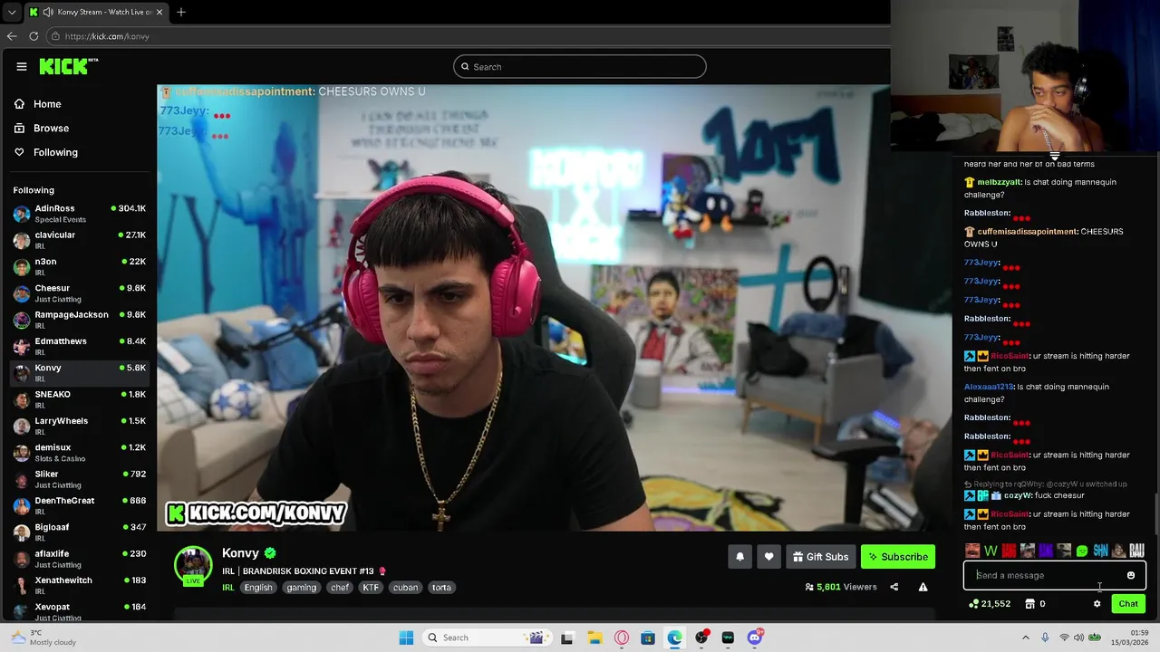Open RampageJackson channel in following list
Screen dimensions: 1160x652
pos(79,320)
